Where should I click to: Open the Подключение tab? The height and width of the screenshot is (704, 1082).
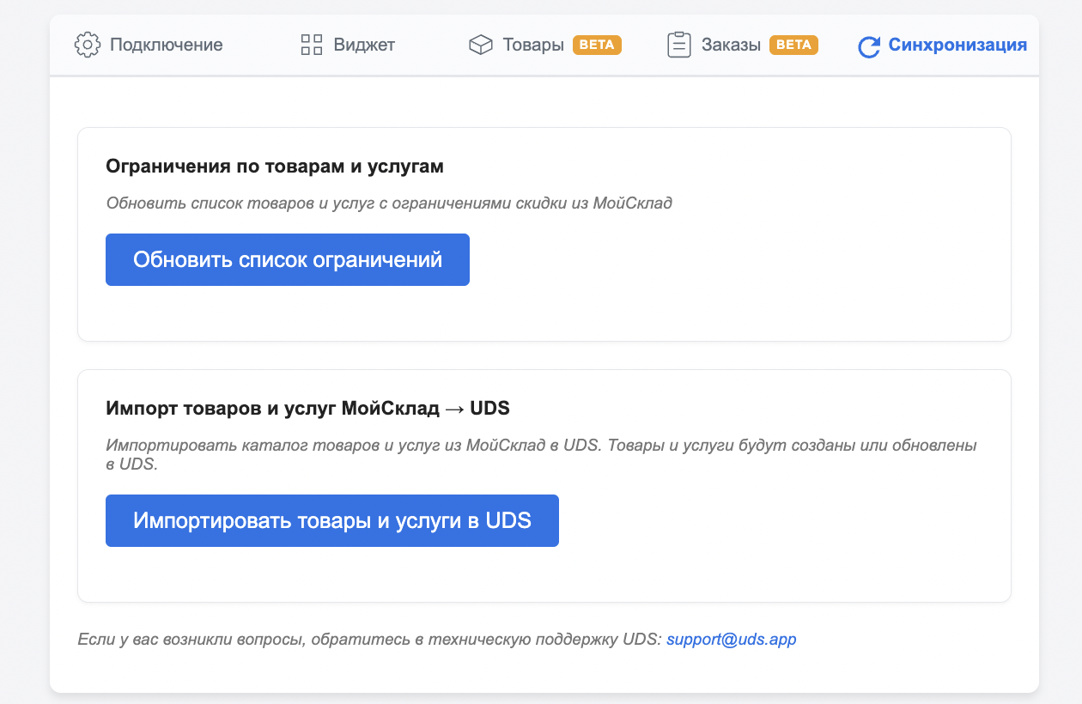tap(166, 45)
